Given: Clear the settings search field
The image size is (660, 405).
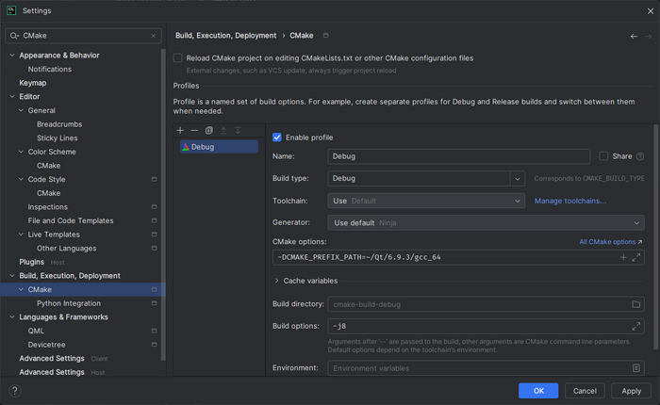Looking at the screenshot, I should [x=153, y=36].
